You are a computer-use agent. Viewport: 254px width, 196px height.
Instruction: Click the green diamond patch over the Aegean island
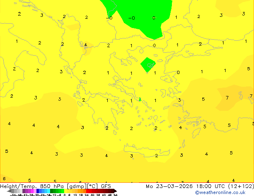(148, 65)
